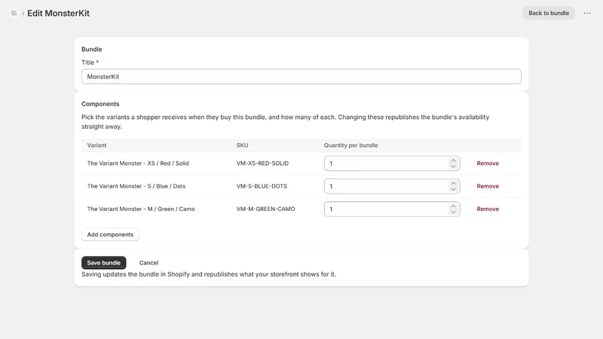Screen dimensions: 603x339
Task: Select the SKU text VM-S-BLUE-DOTS
Action: click(x=262, y=186)
